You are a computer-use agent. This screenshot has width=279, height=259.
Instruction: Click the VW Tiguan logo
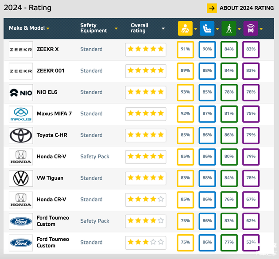tap(21, 178)
